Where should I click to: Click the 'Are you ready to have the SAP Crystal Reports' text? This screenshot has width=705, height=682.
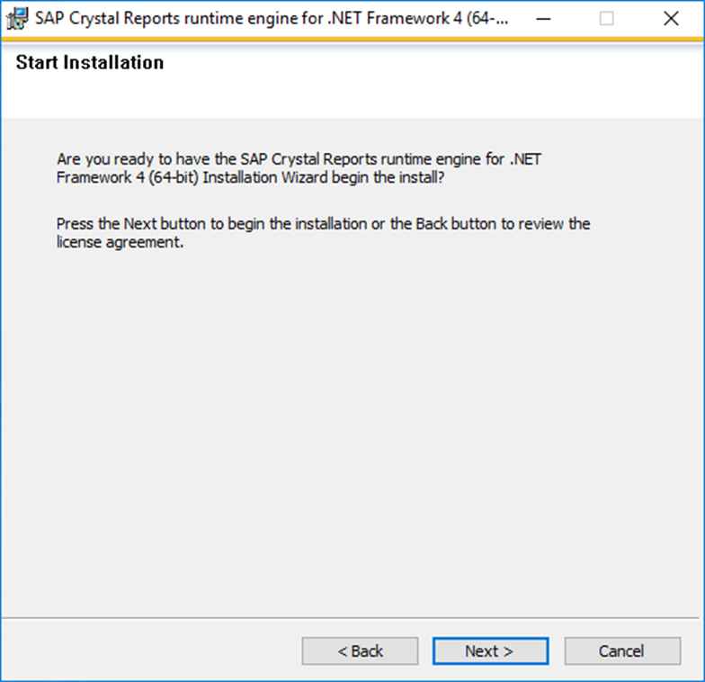point(299,168)
